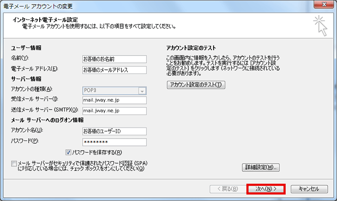The height and width of the screenshot is (201, 337).
Task: Click the 送信メール サーバー (SMTP)(O) label
Action: click(x=44, y=110)
